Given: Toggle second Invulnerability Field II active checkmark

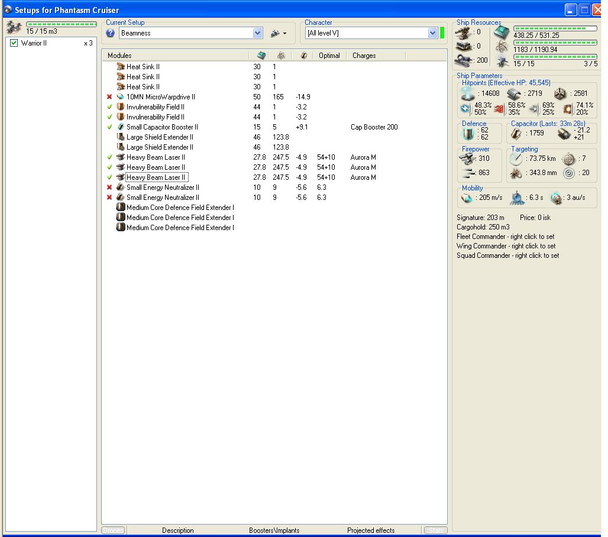Looking at the screenshot, I should (109, 117).
